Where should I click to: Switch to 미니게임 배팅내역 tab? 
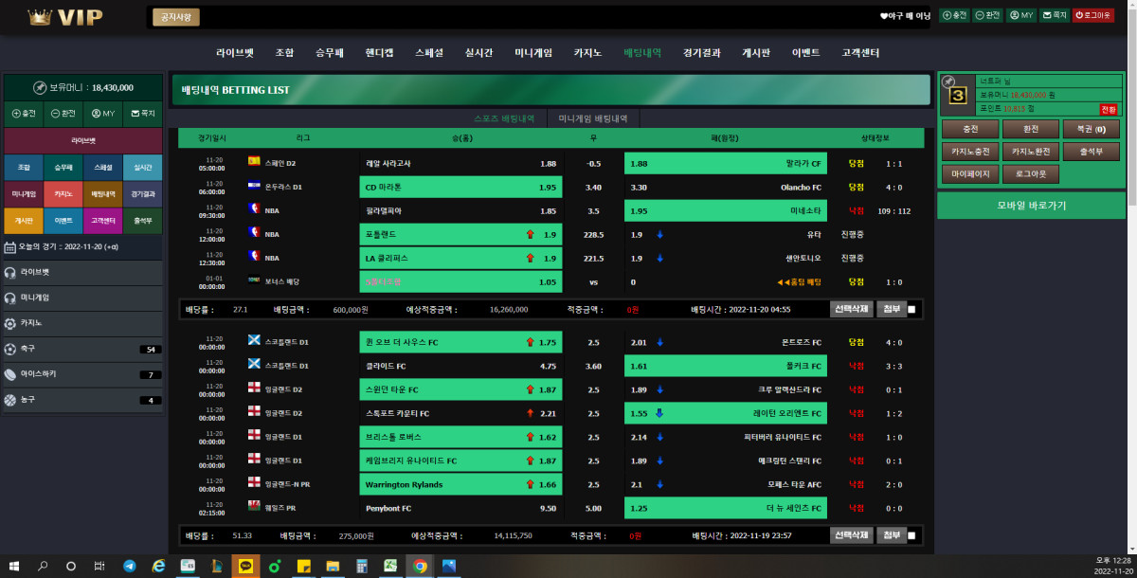coord(593,118)
